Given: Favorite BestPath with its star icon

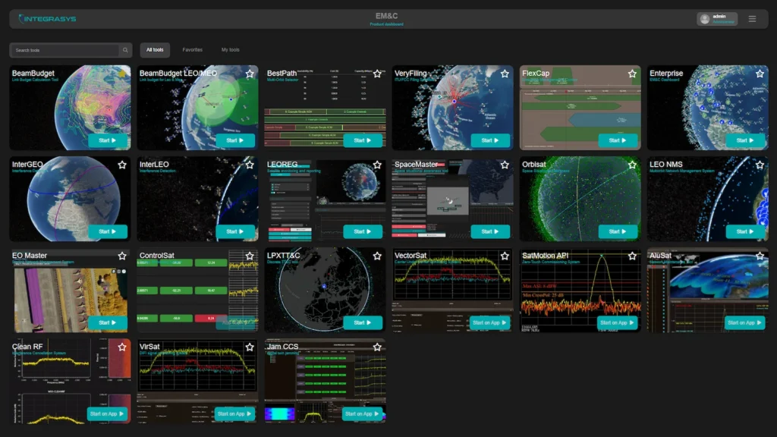Looking at the screenshot, I should (x=377, y=74).
